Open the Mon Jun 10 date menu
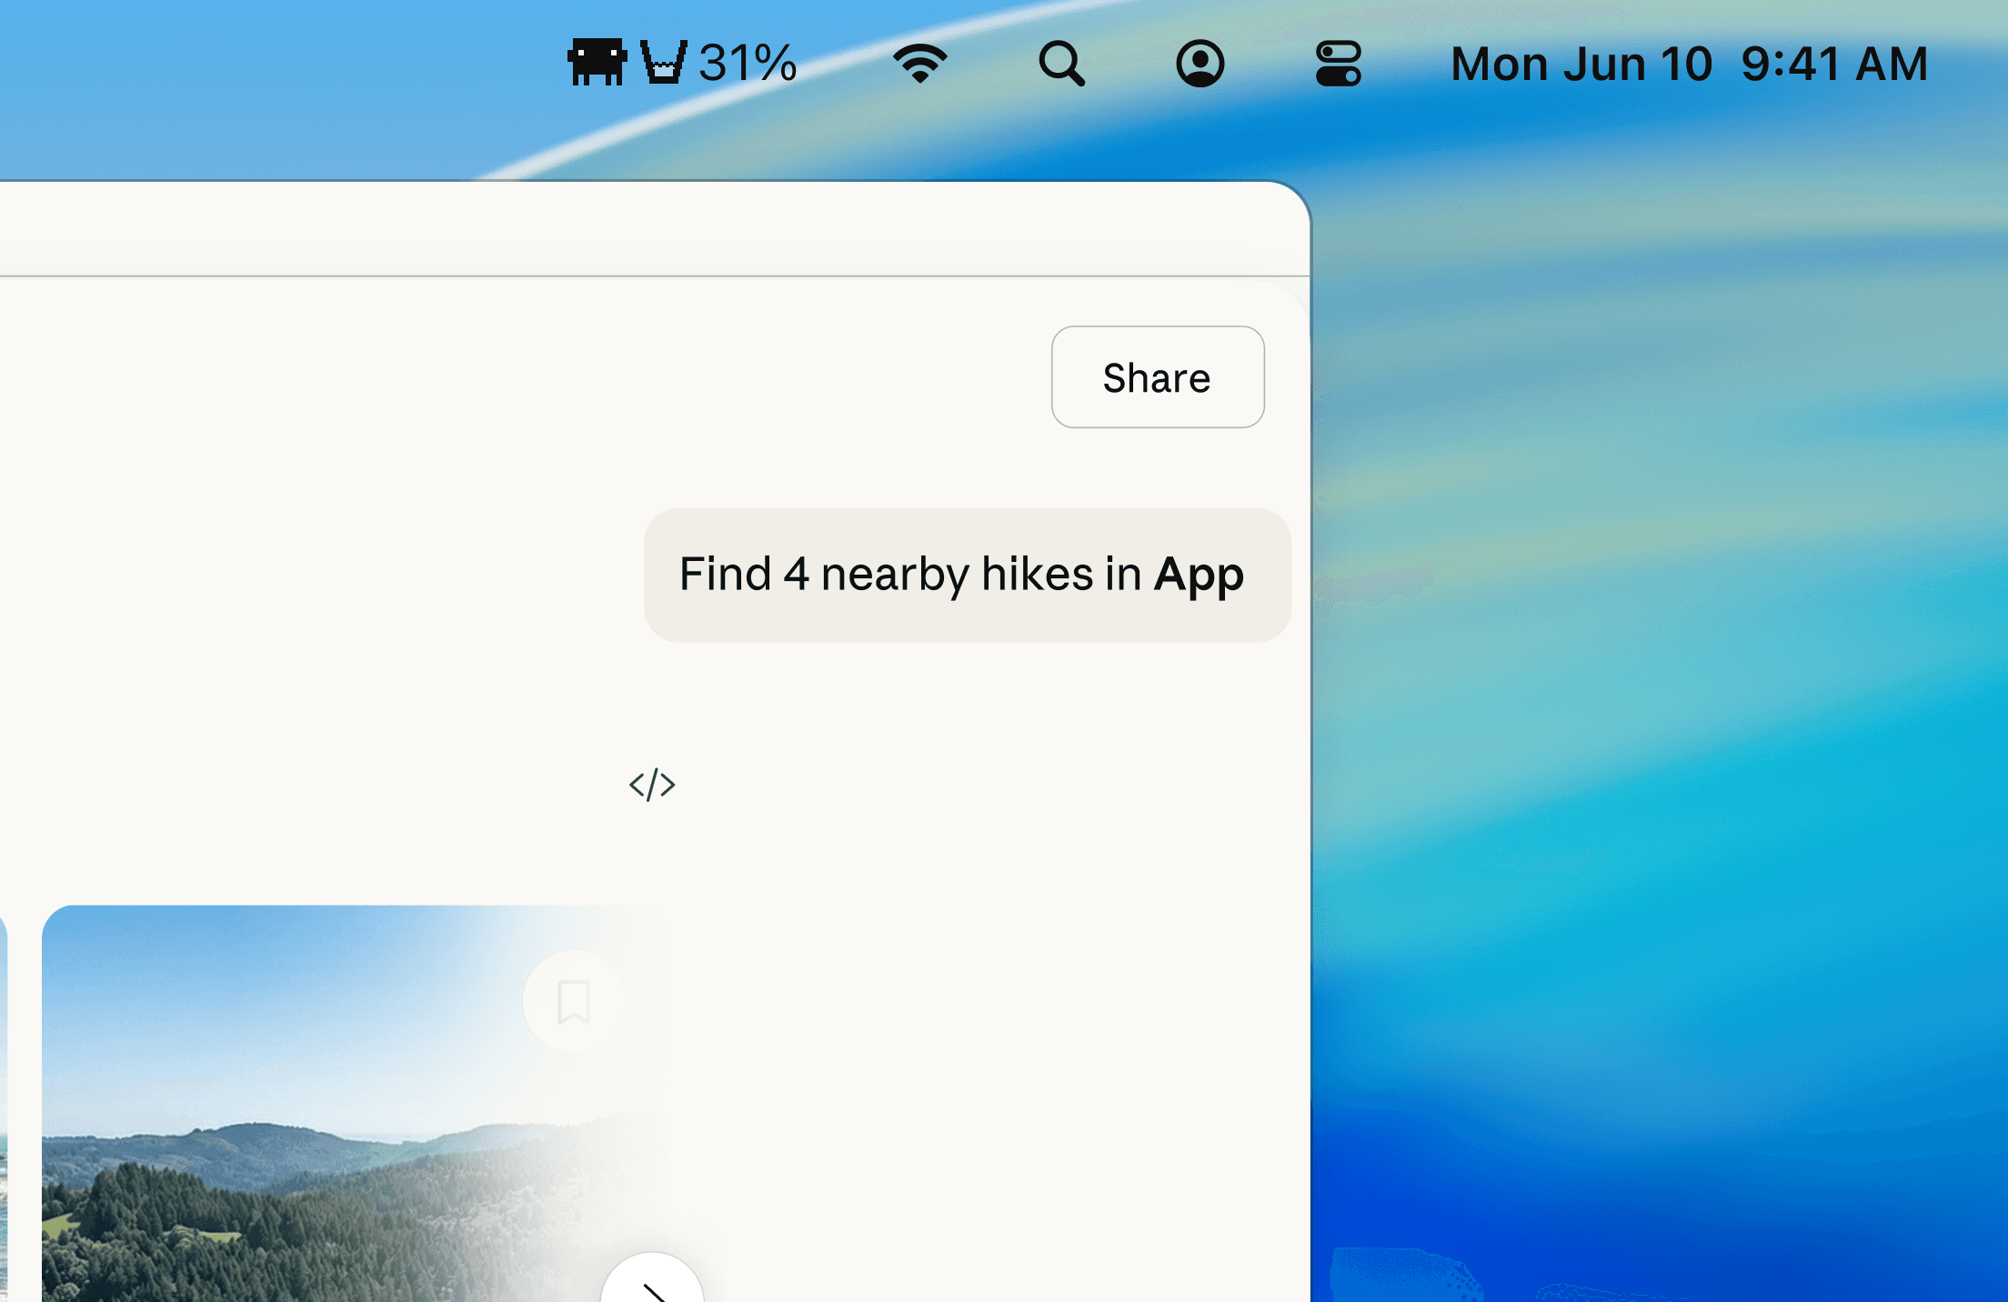This screenshot has width=2008, height=1302. [1581, 65]
